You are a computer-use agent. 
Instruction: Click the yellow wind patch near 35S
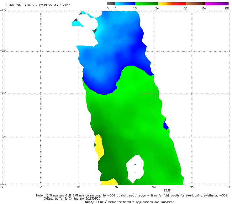click(x=99, y=147)
